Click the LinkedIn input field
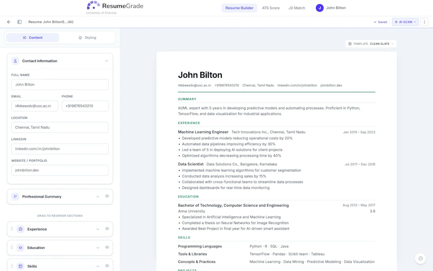433x271 pixels. (x=60, y=148)
